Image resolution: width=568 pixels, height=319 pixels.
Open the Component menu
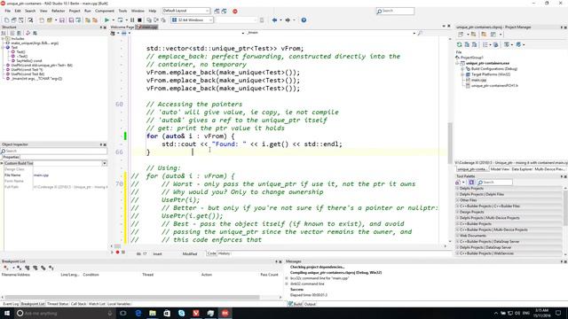click(x=105, y=11)
